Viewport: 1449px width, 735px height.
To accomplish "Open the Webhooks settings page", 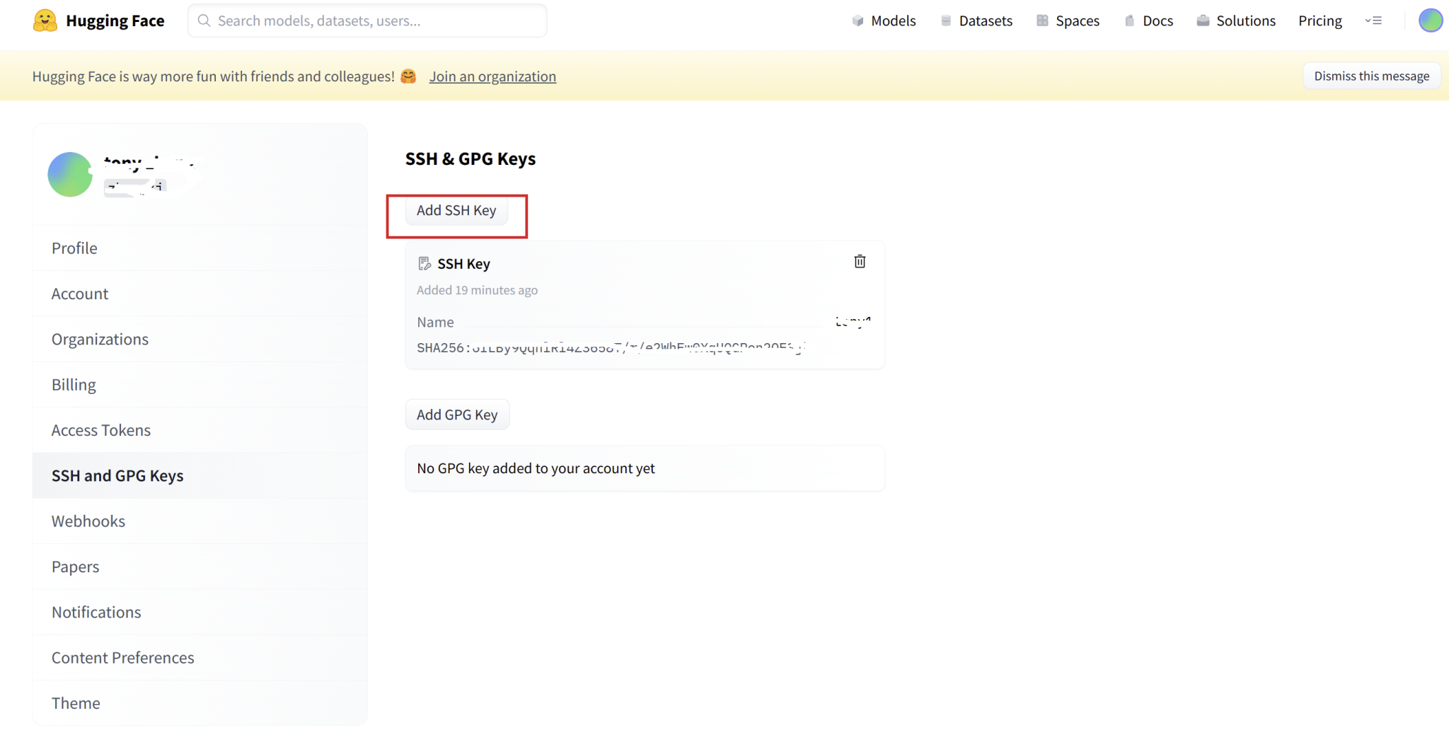I will pos(88,521).
